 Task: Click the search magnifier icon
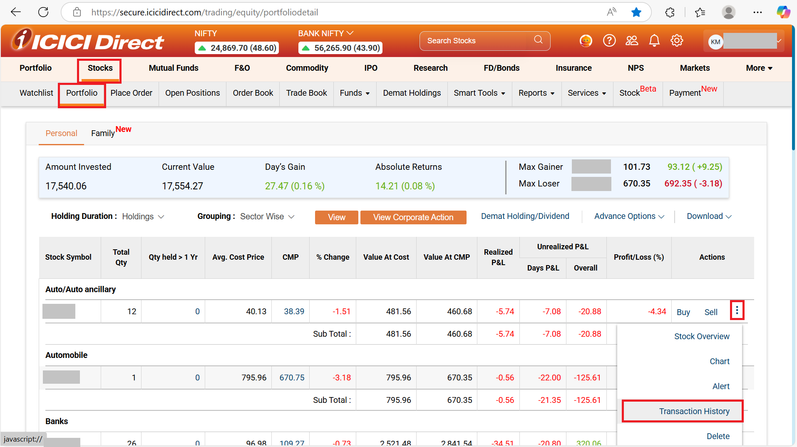(538, 40)
